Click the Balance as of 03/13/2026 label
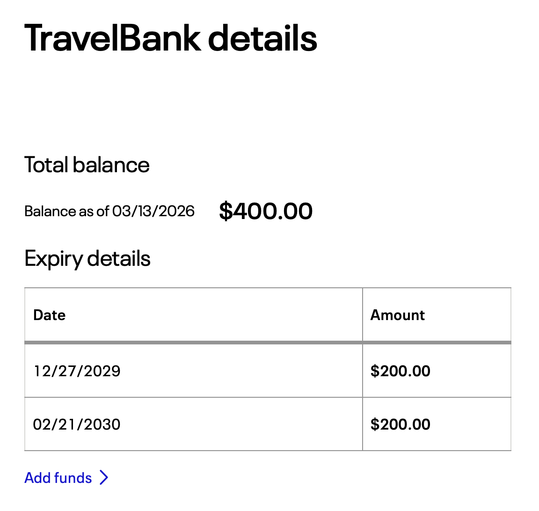Image resolution: width=539 pixels, height=511 pixels. [109, 211]
